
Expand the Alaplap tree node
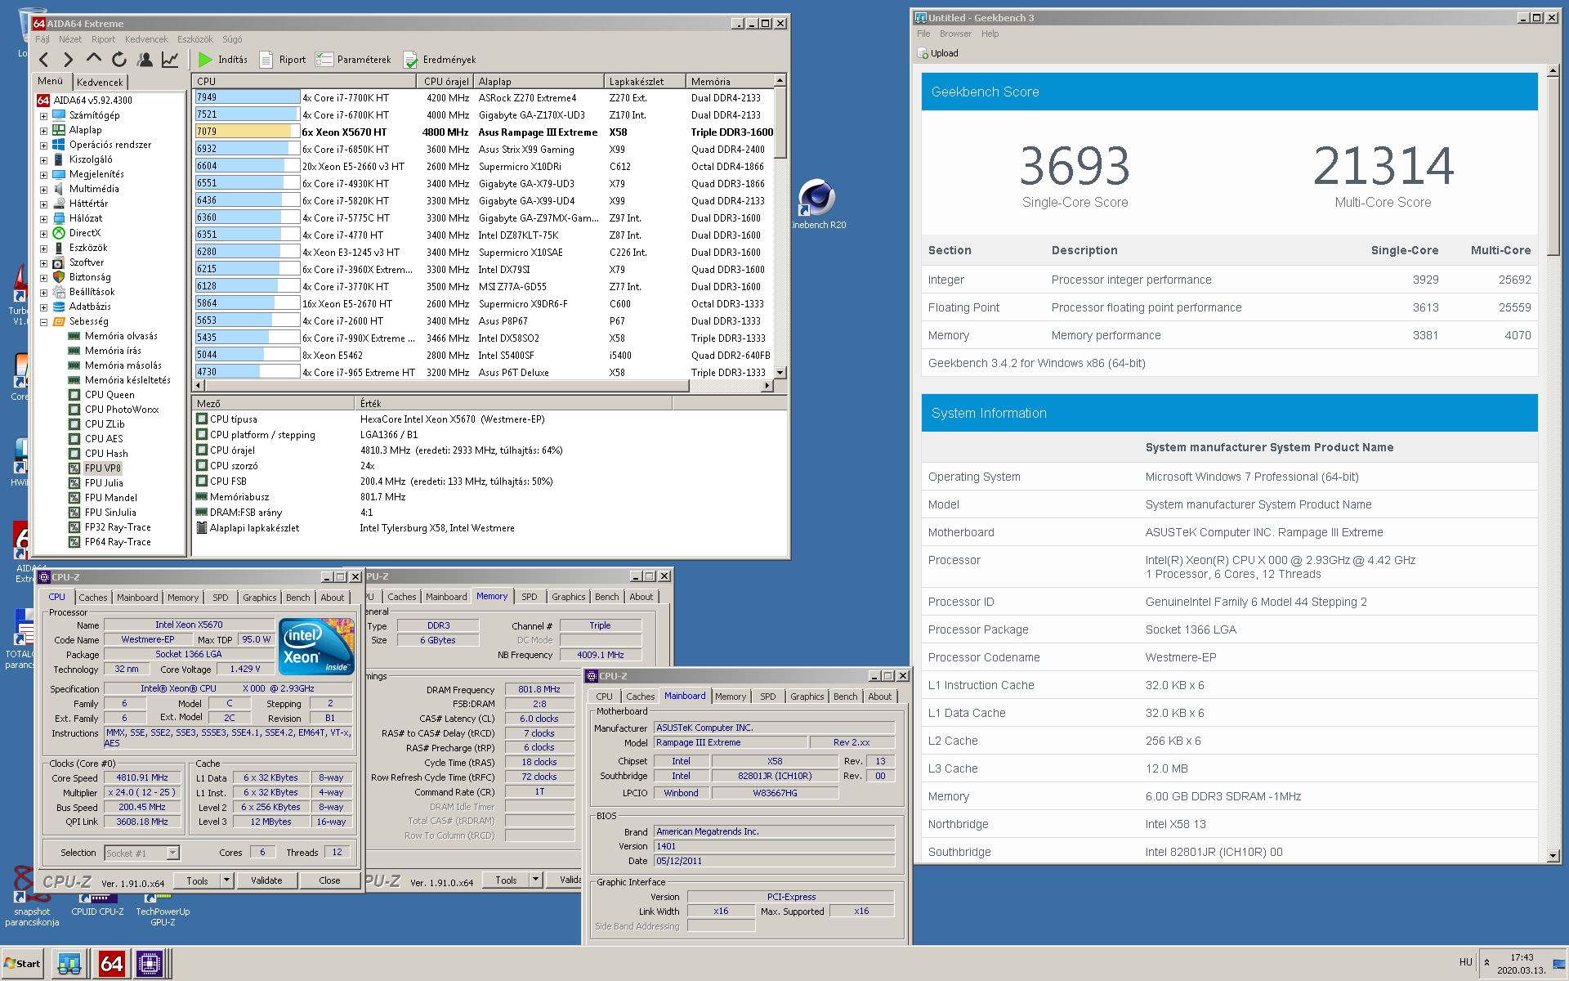coord(43,130)
